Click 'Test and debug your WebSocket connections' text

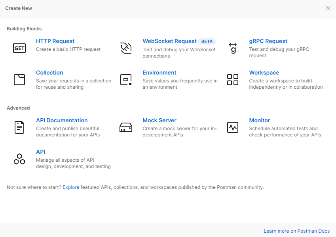[x=179, y=53]
